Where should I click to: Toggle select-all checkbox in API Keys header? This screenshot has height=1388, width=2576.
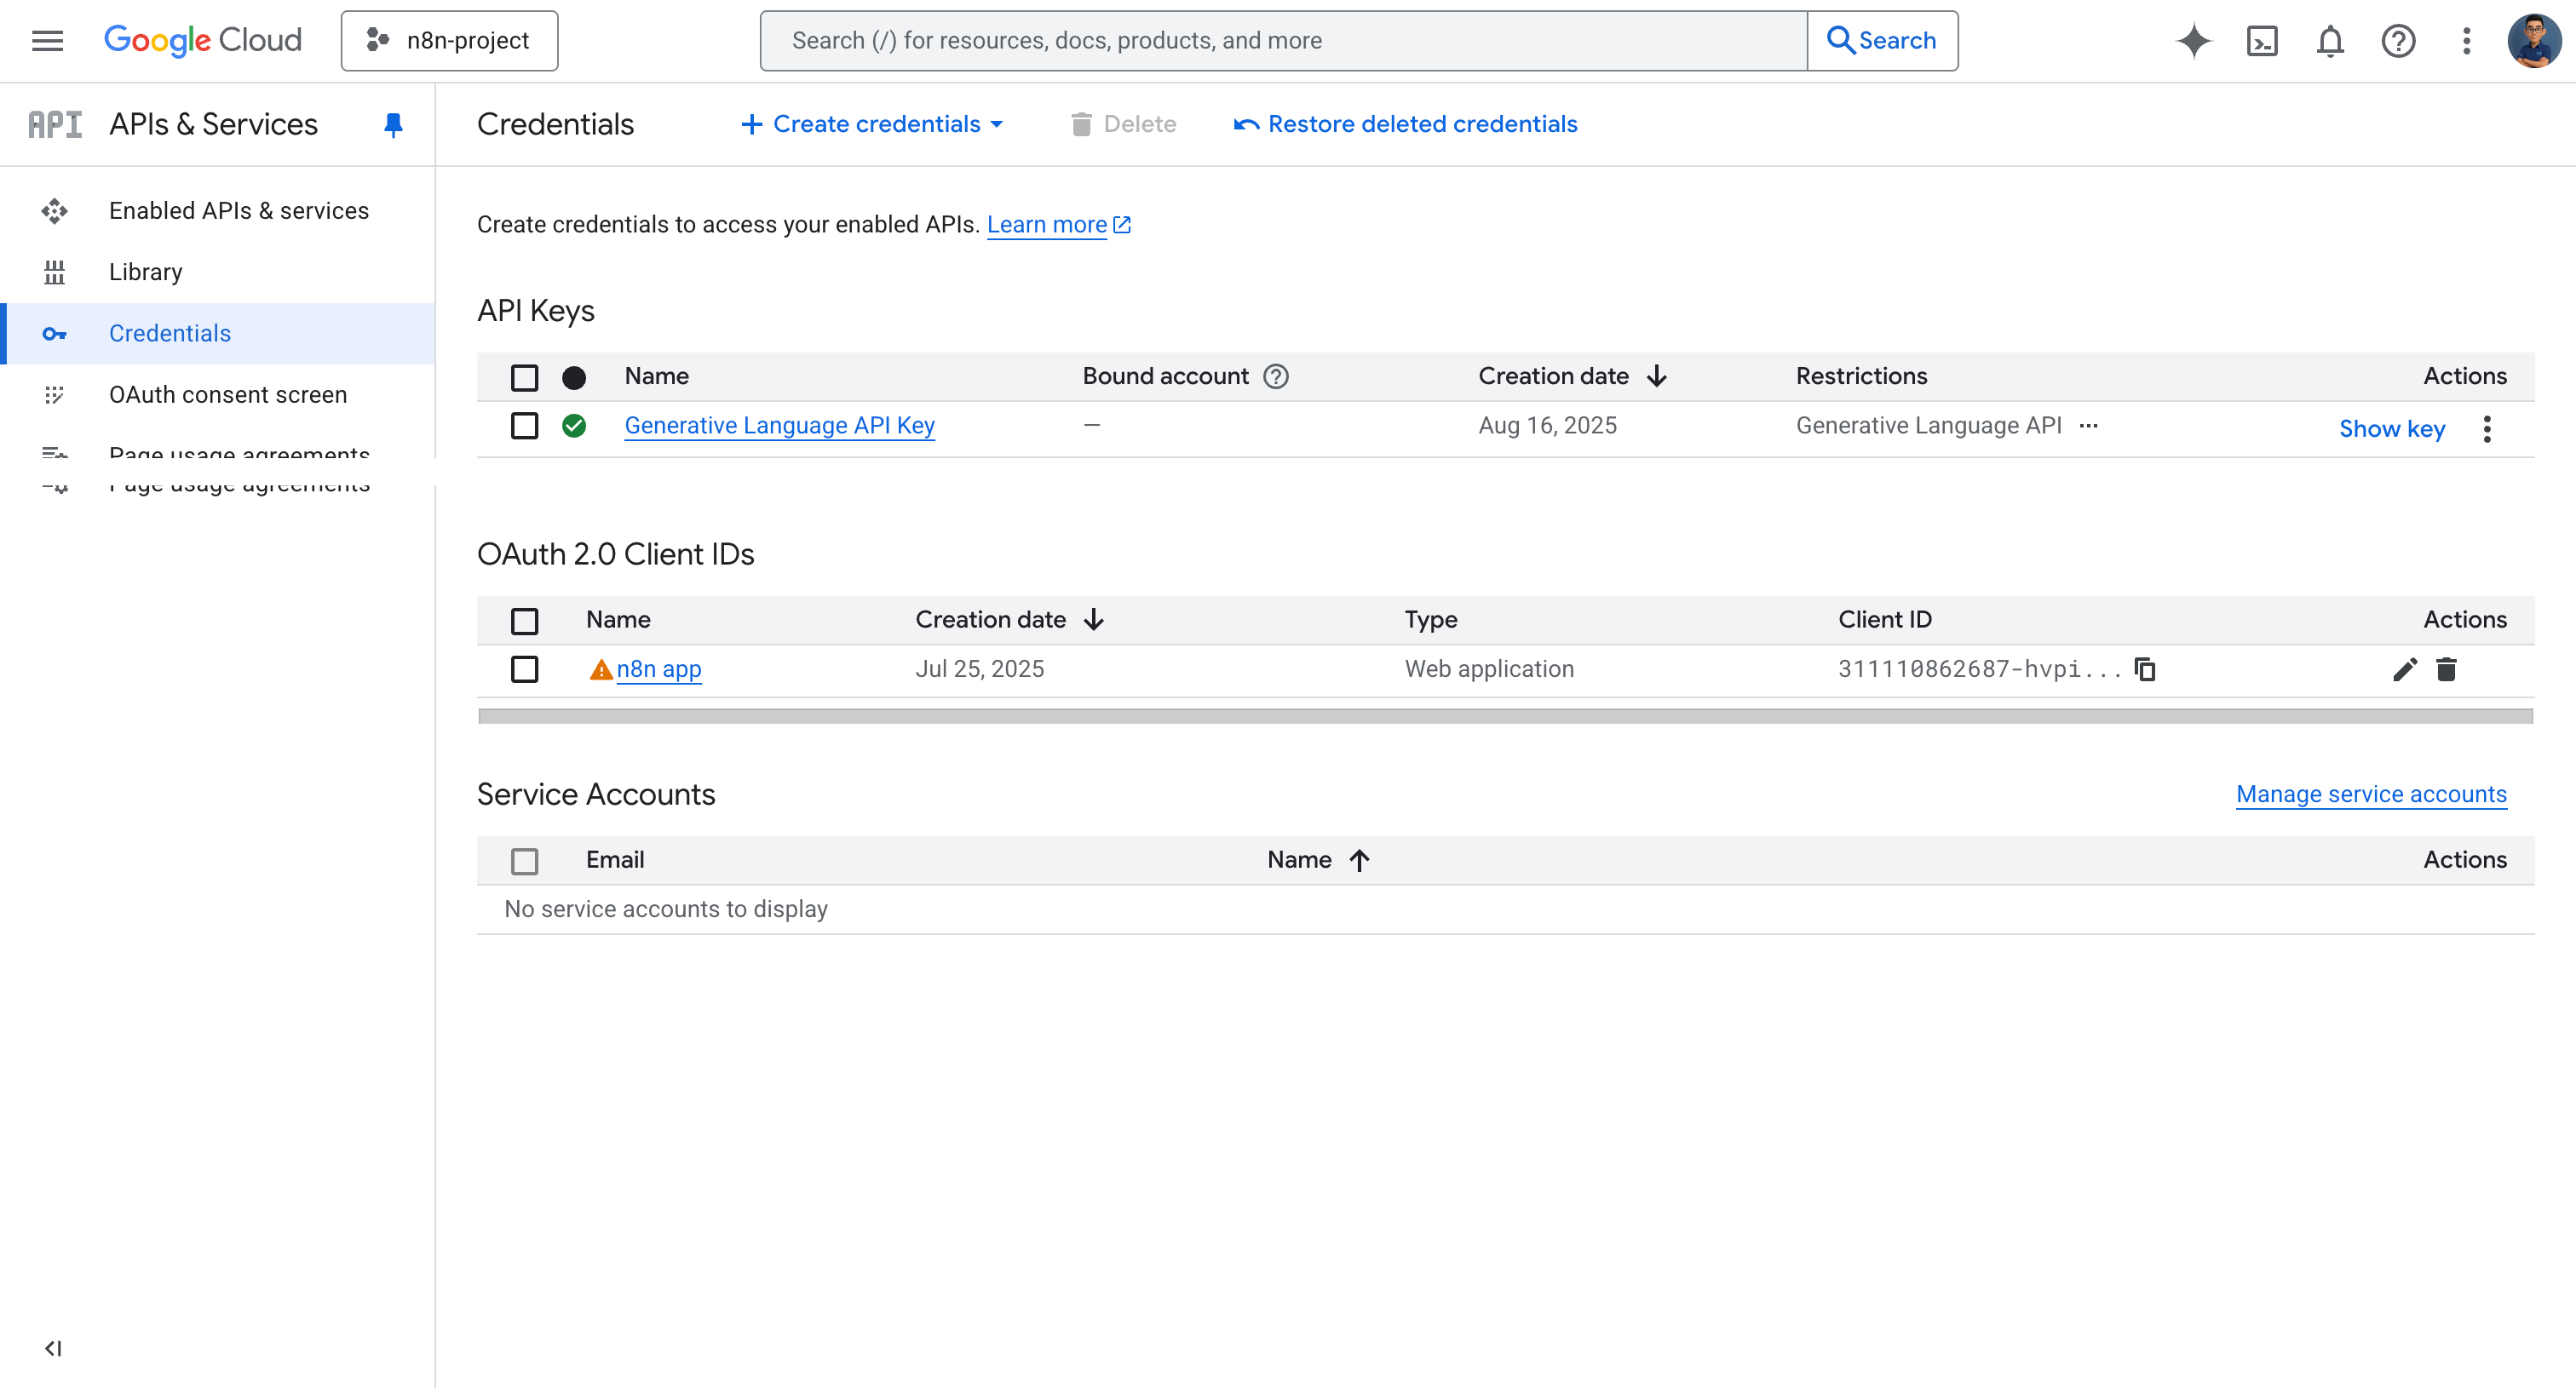(524, 376)
